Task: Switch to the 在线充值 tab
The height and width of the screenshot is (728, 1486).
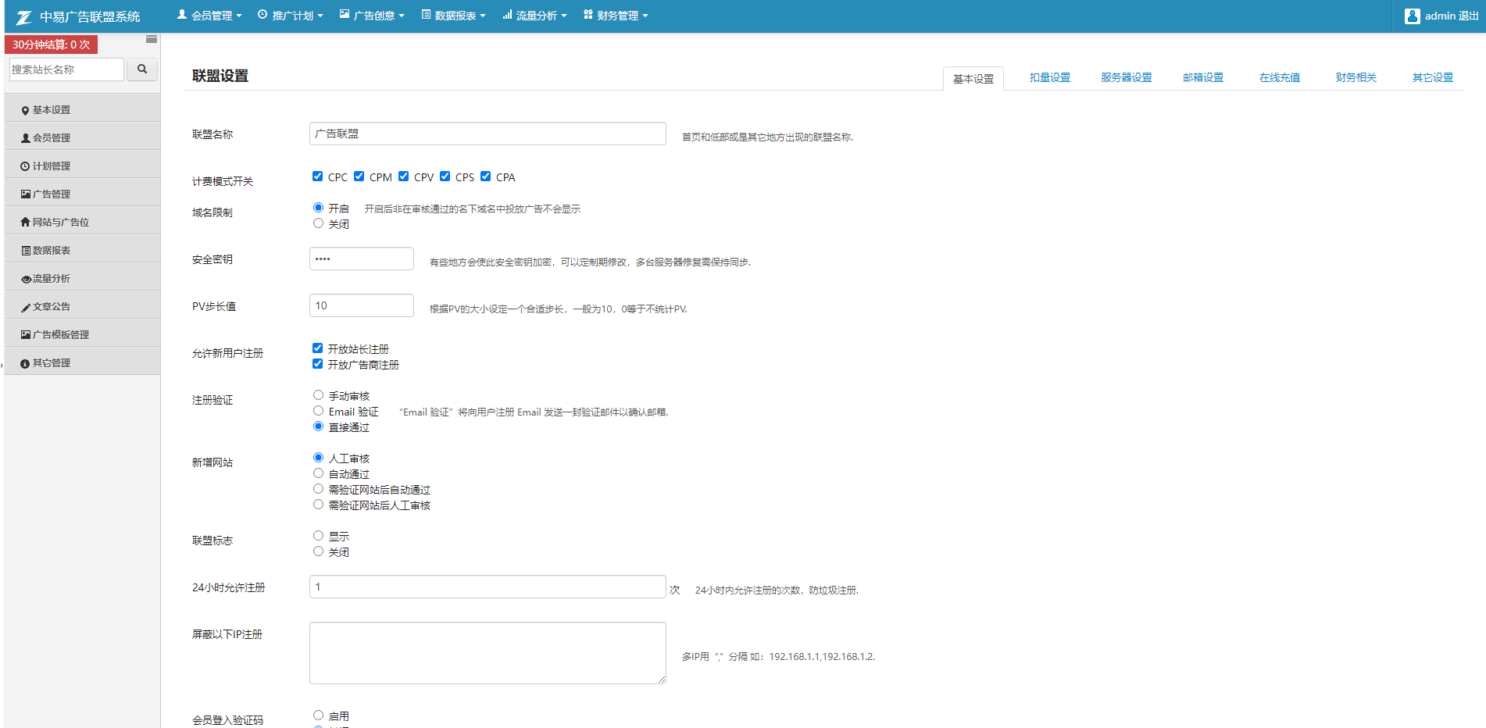Action: click(1279, 78)
